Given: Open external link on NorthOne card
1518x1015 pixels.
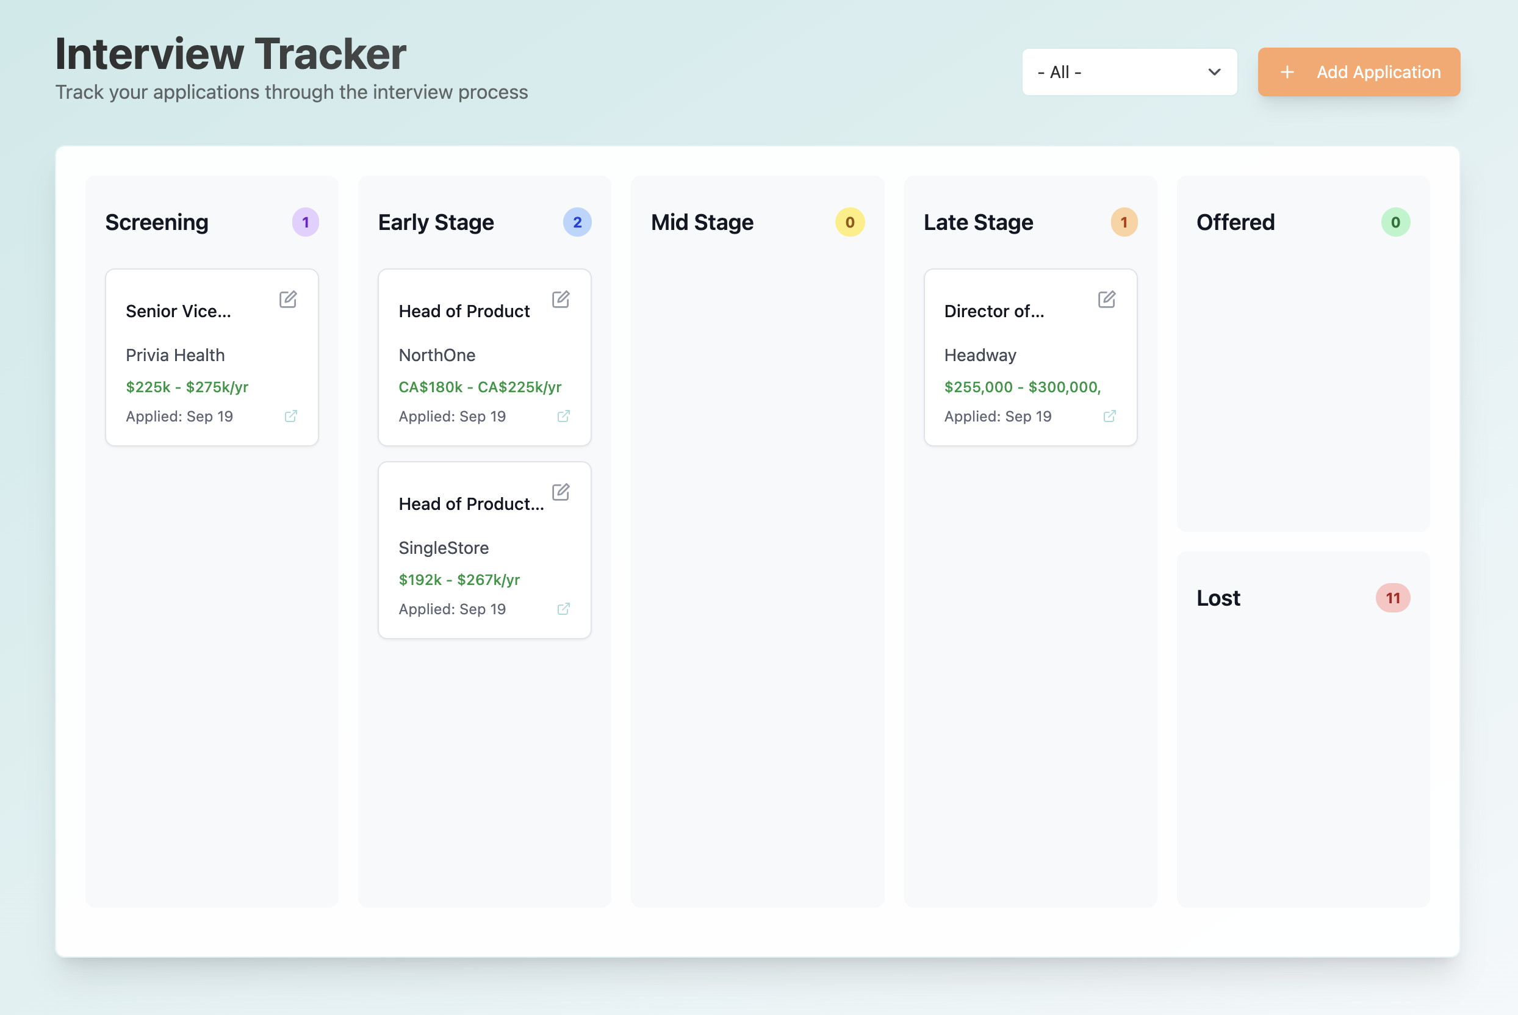Looking at the screenshot, I should (563, 416).
